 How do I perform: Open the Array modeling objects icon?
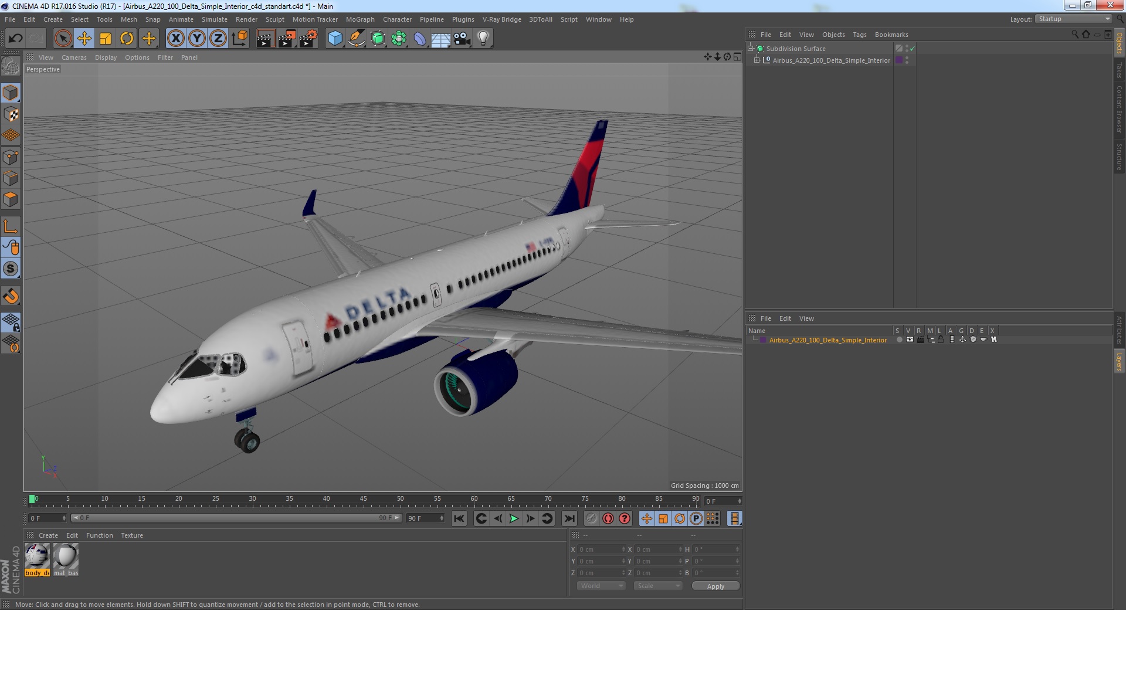point(399,39)
